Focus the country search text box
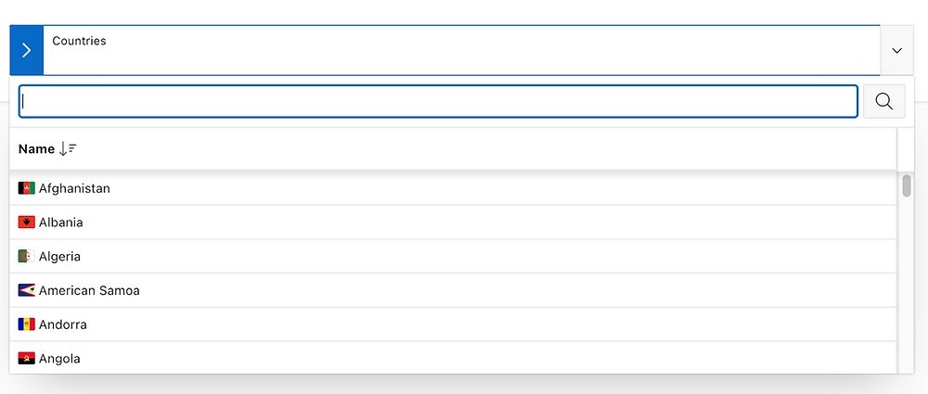 tap(439, 101)
